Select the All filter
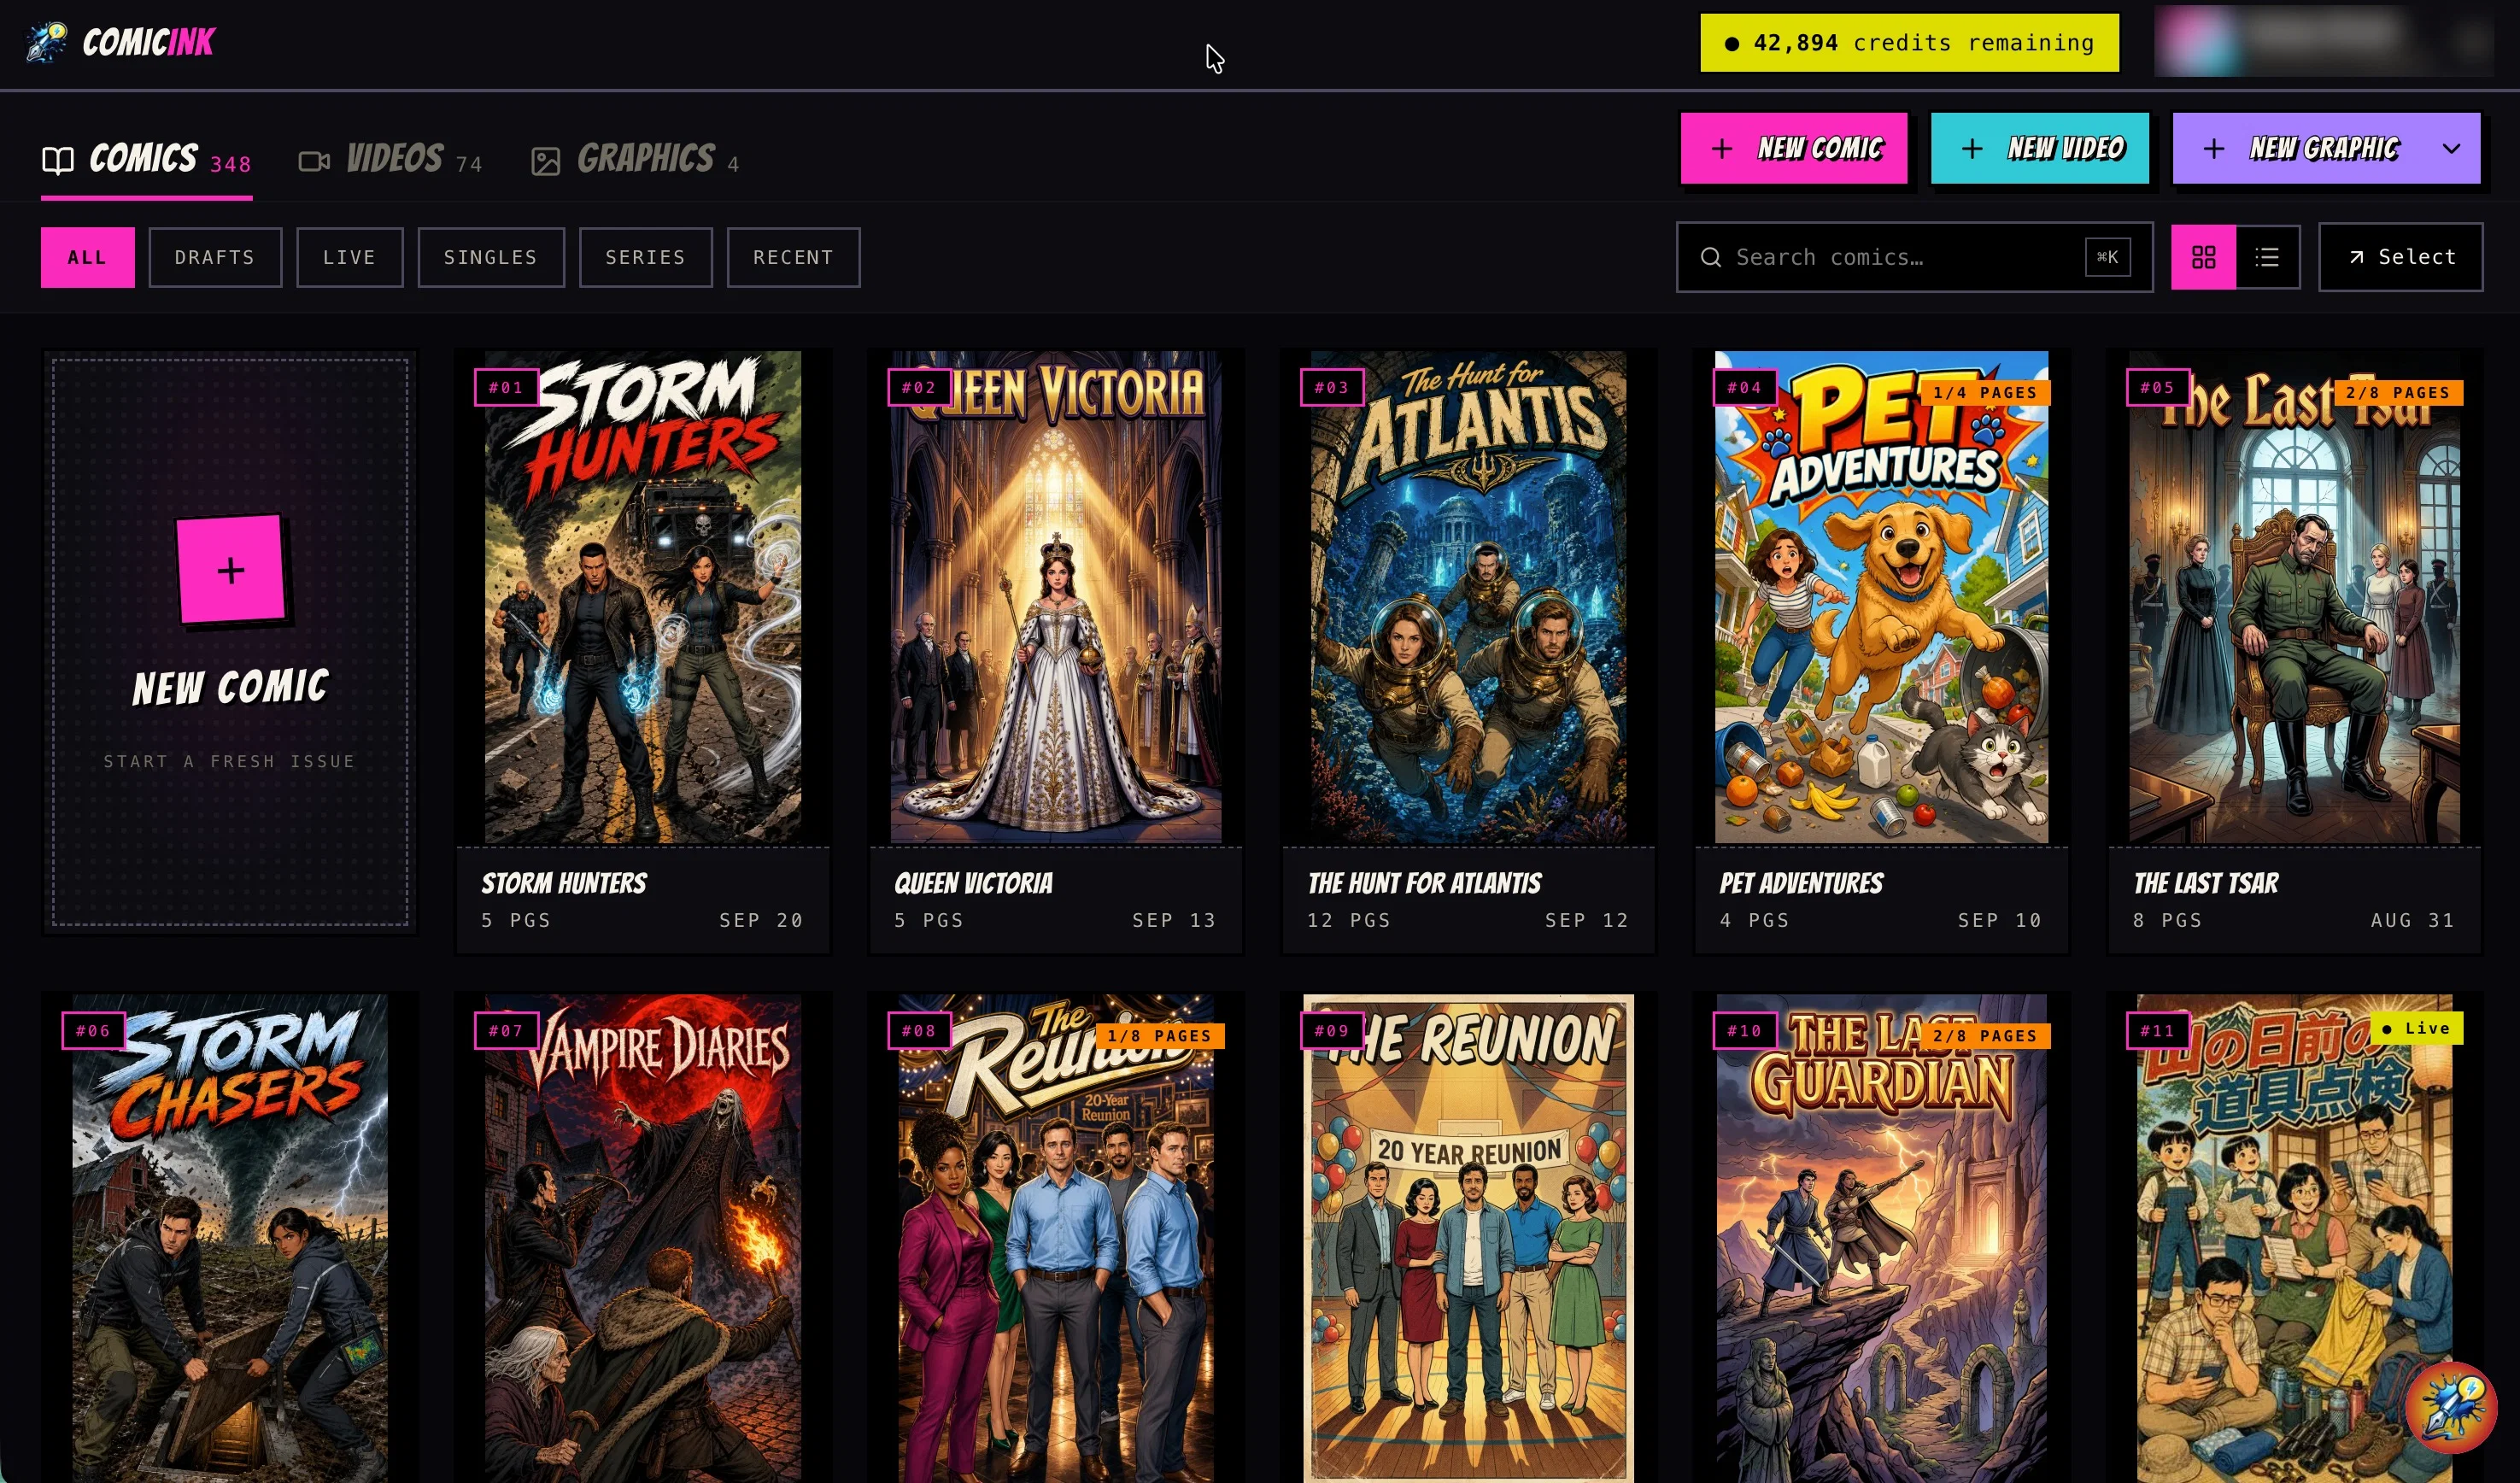2520x1483 pixels. click(x=87, y=257)
